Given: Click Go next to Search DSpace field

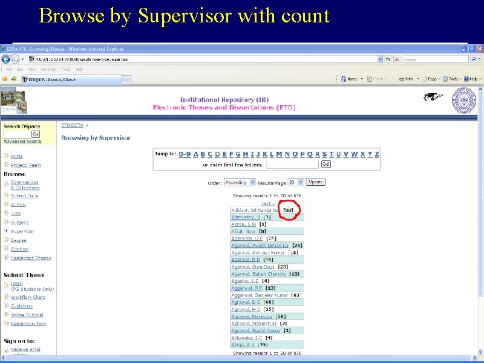Looking at the screenshot, I should (36, 134).
